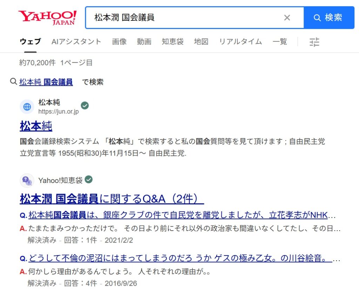Clear the search box with X icon

click(x=287, y=18)
